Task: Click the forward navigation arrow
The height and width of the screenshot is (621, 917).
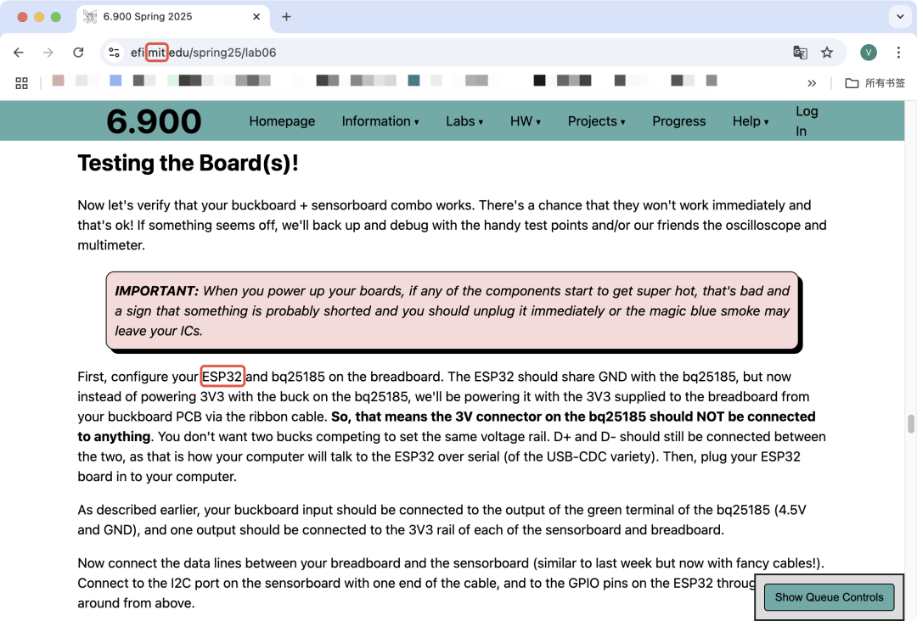Action: pos(48,53)
